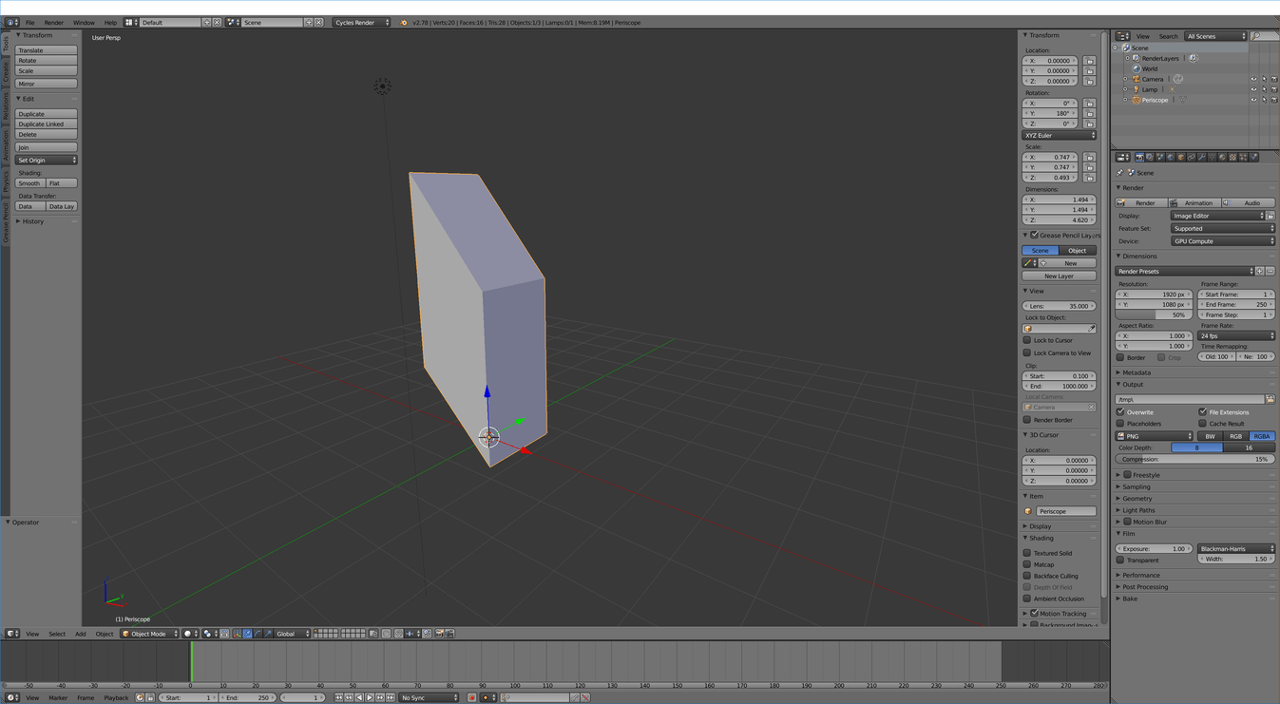Open the Cycles Render engine dropdown
The image size is (1280, 704).
tap(362, 22)
